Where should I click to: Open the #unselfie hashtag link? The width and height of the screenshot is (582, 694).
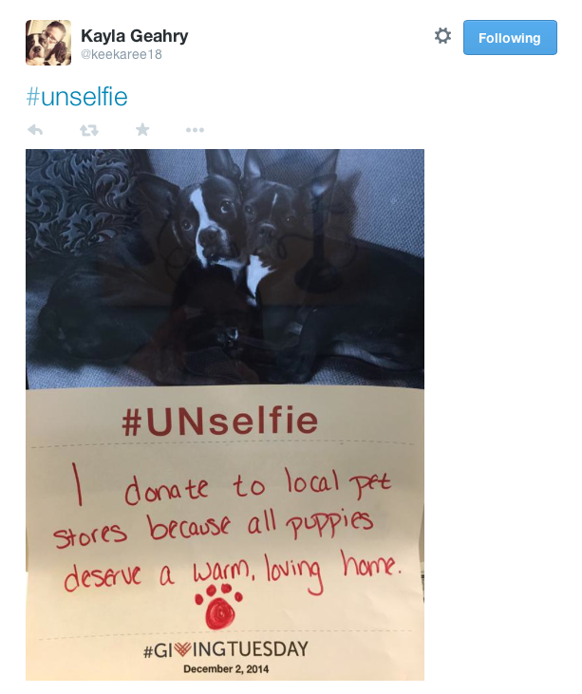[77, 97]
